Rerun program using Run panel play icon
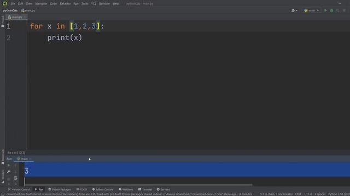The width and height of the screenshot is (350, 196). [x=9, y=165]
